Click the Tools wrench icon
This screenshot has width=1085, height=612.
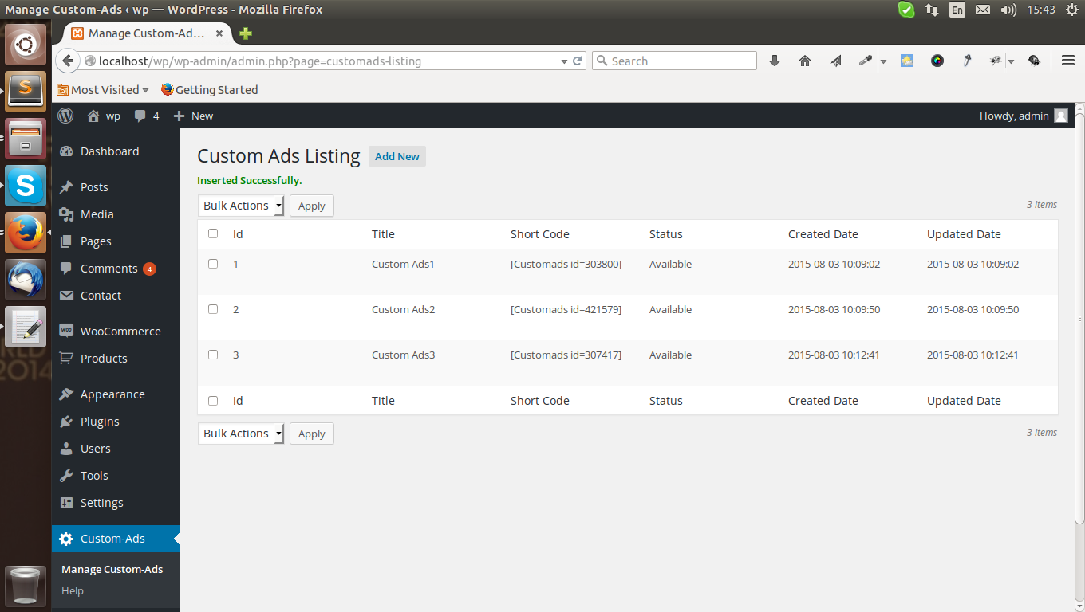(x=66, y=476)
